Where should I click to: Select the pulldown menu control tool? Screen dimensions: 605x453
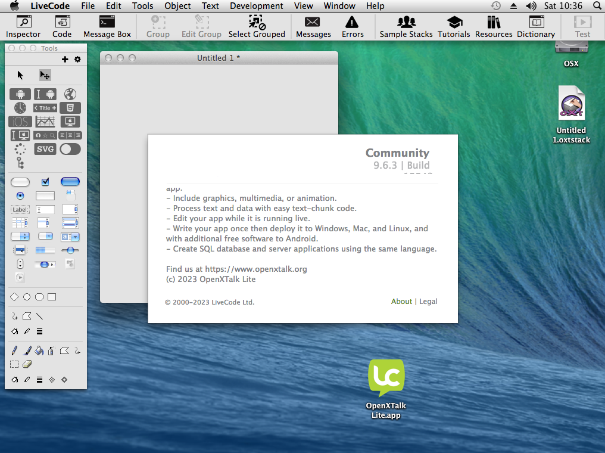[45, 237]
